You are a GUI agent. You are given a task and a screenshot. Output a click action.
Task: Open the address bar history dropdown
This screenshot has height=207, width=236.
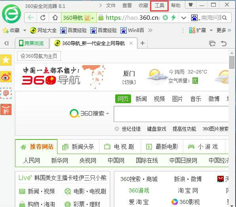pos(184,18)
